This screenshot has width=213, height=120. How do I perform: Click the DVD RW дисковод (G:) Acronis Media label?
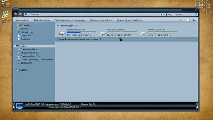pyautogui.click(x=37, y=60)
